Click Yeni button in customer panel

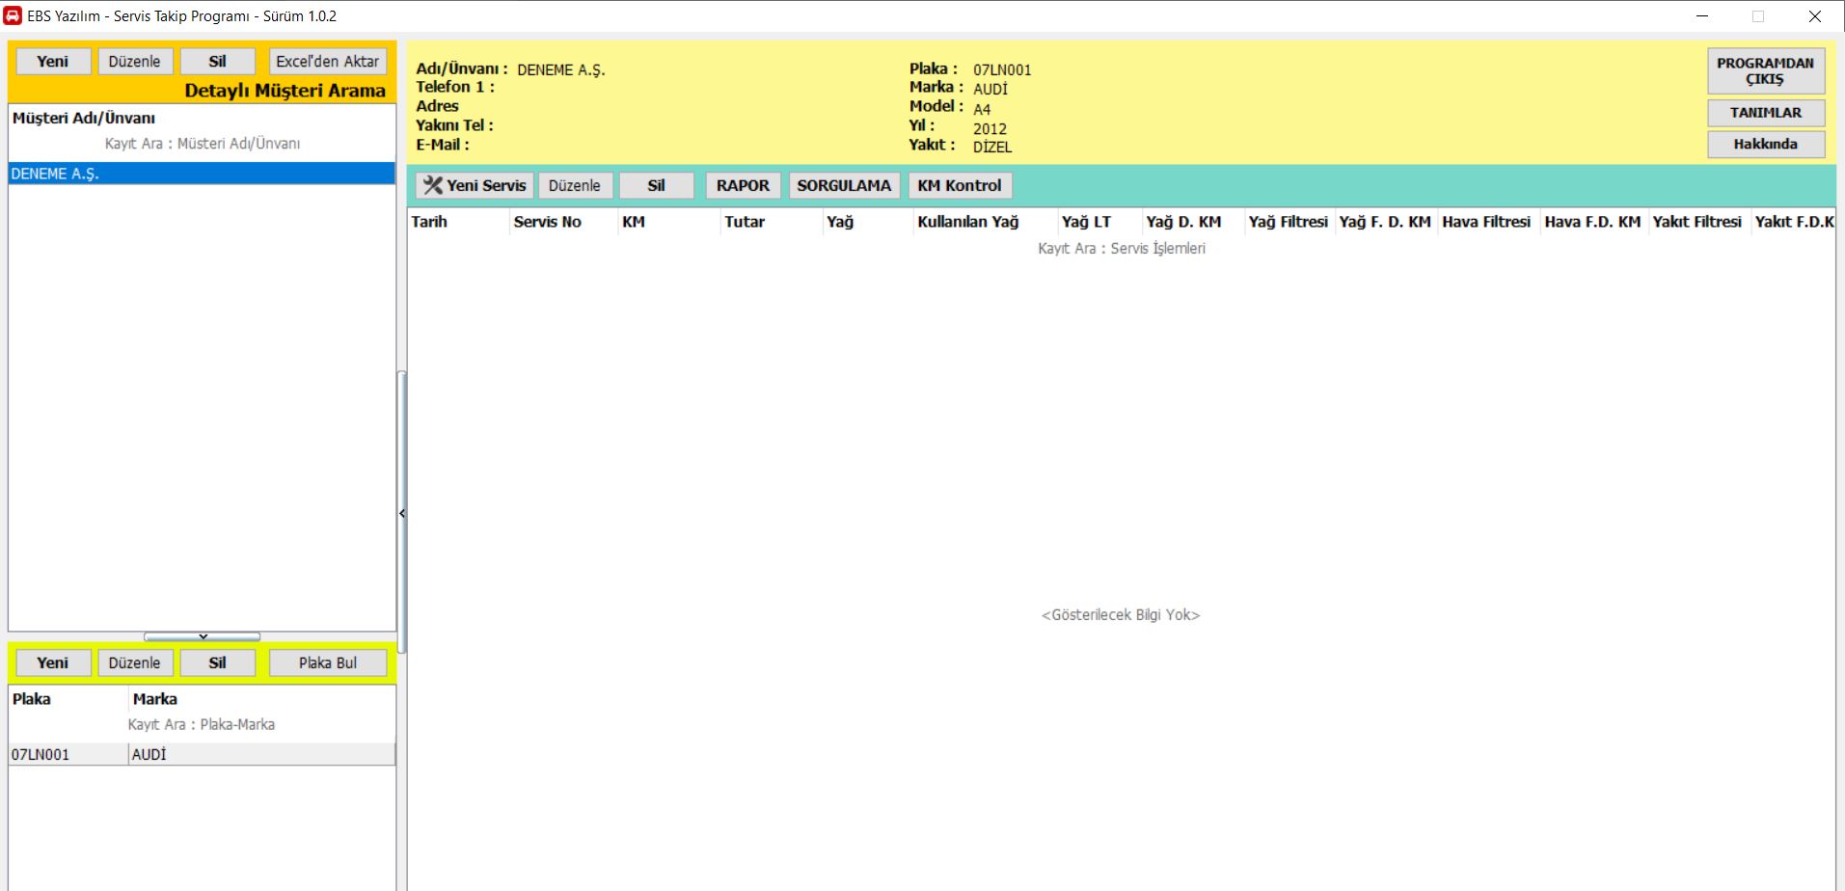53,62
